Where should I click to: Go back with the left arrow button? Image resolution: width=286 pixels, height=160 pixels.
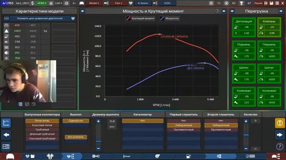click(x=6, y=135)
